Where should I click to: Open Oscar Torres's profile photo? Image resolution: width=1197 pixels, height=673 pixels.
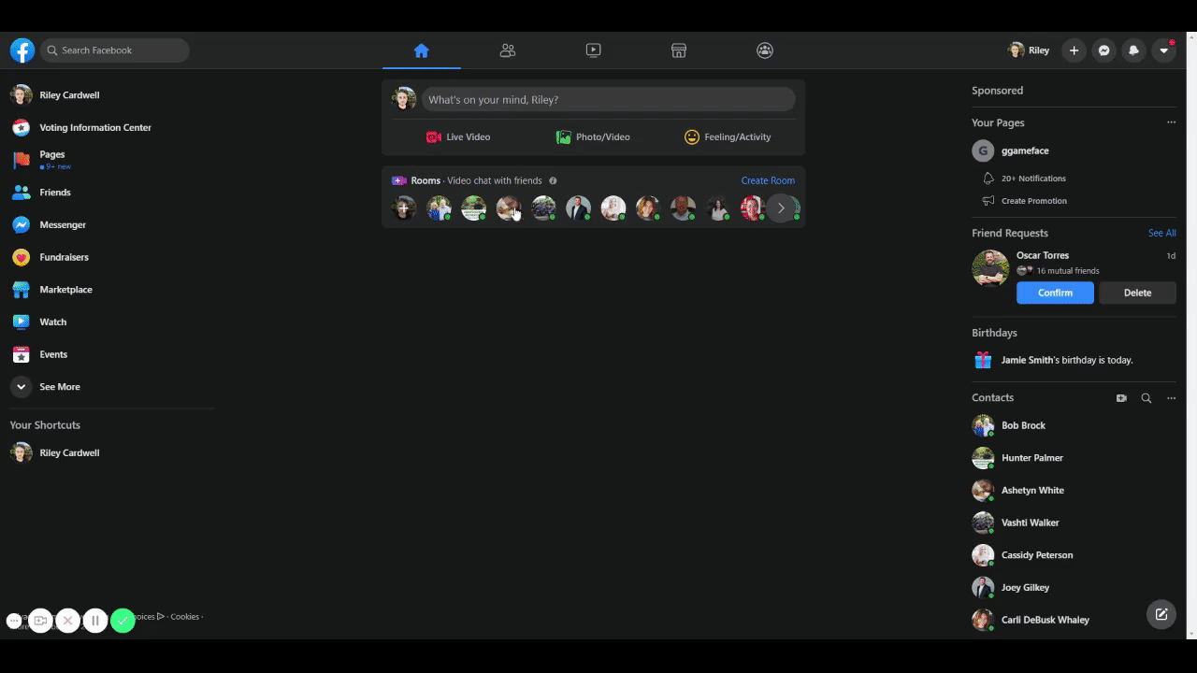coord(990,268)
